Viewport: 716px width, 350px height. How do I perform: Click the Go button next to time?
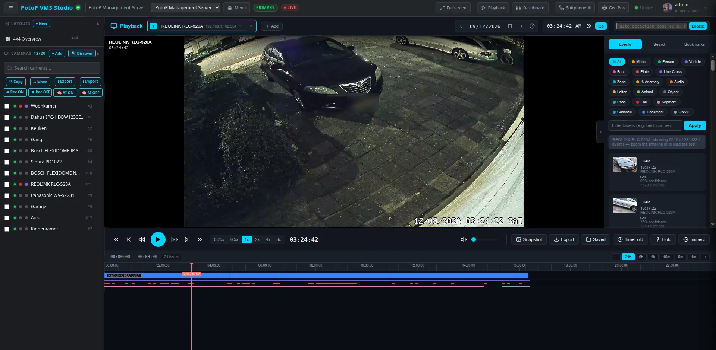(601, 26)
